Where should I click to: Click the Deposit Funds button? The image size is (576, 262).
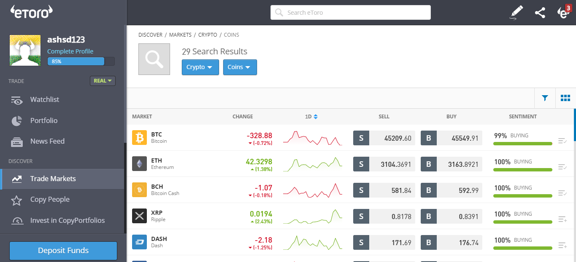click(63, 251)
